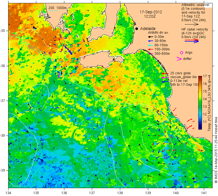Click the 54h to 17-Sep 18Z text

(x=184, y=85)
